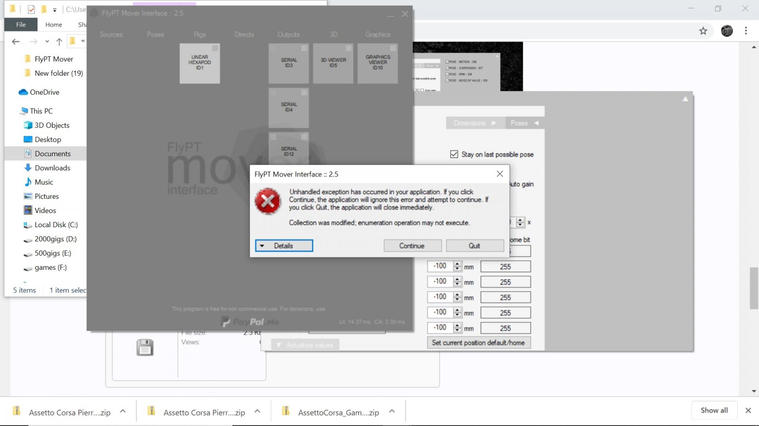Click the Sources column header in Mover
This screenshot has width=759, height=426.
pos(111,35)
